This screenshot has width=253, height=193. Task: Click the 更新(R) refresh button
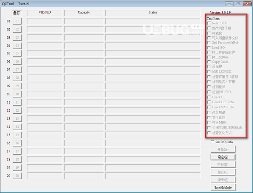click(223, 165)
